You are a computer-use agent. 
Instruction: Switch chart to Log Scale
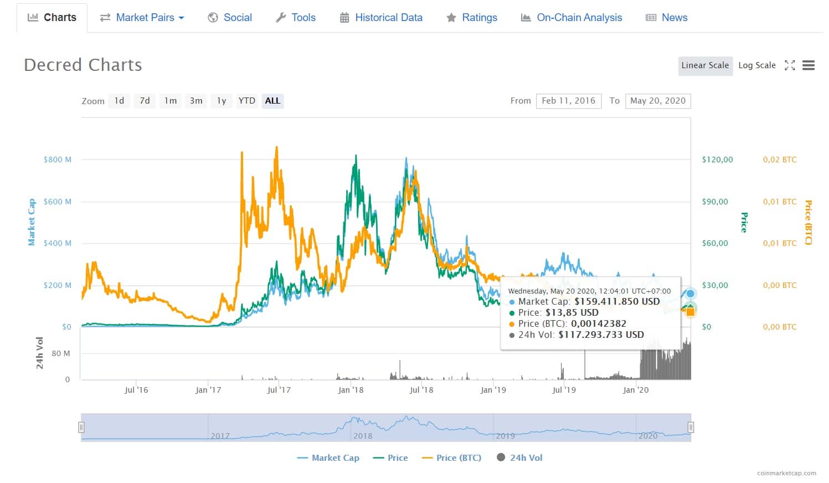coord(757,65)
